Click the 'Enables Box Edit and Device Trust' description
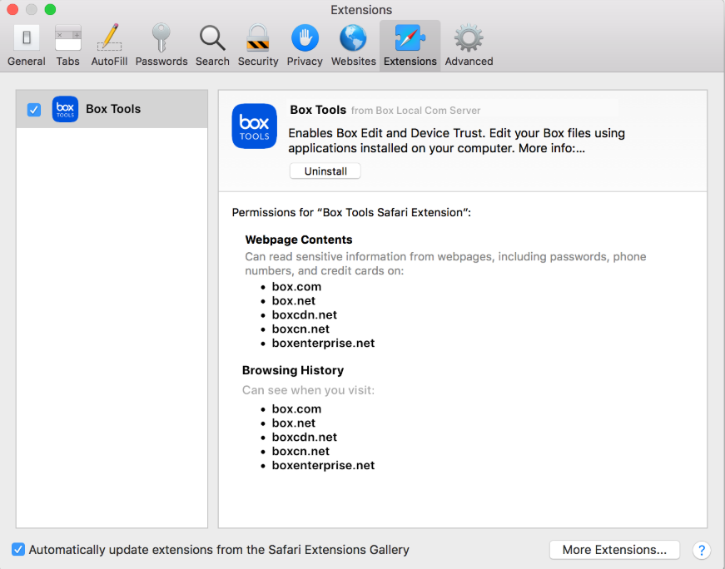 coord(456,141)
